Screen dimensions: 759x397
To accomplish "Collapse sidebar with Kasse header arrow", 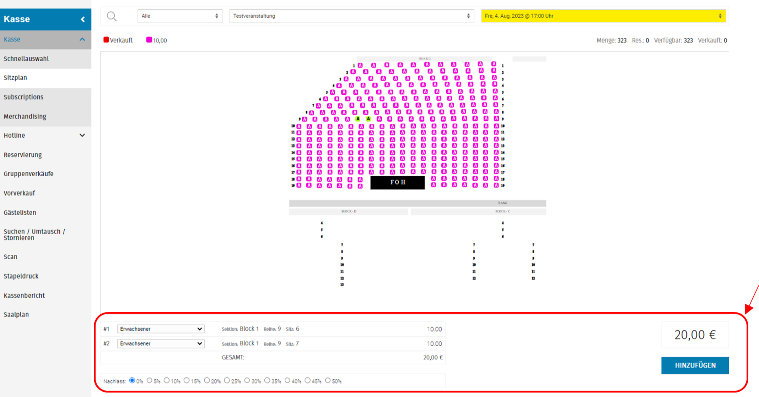I will click(x=83, y=19).
